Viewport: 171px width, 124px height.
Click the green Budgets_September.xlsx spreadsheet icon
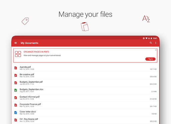click(16, 90)
